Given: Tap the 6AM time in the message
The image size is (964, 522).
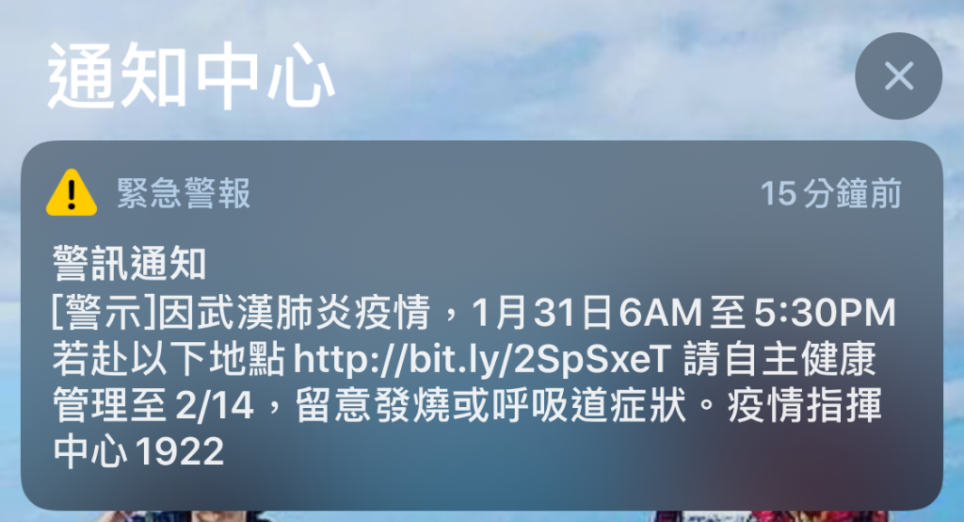Looking at the screenshot, I should [x=660, y=312].
